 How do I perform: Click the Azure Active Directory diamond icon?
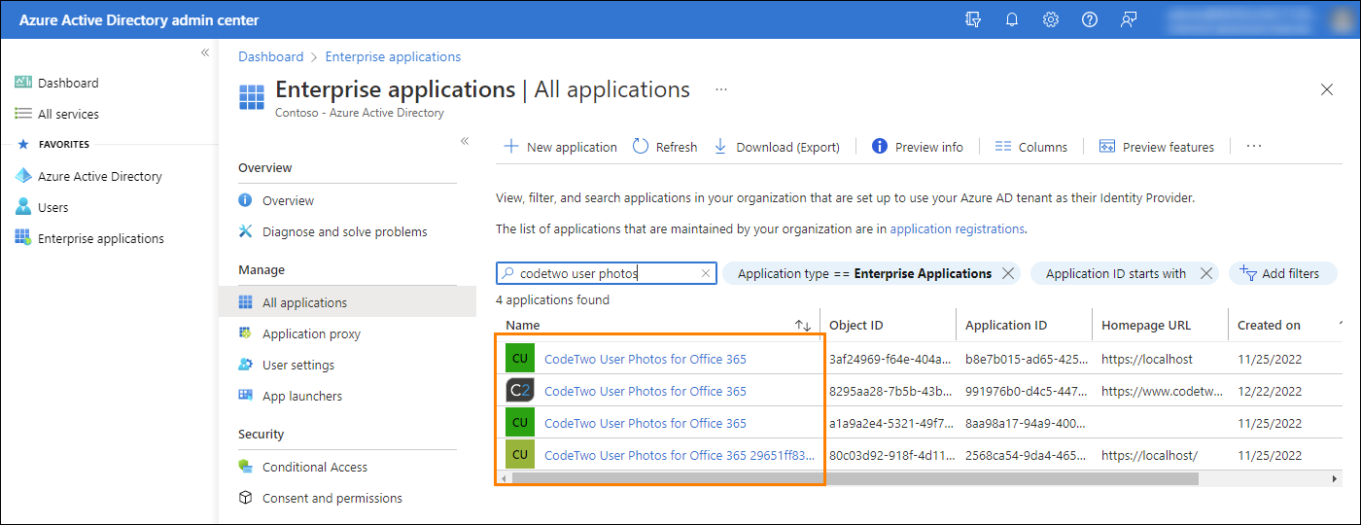point(23,176)
